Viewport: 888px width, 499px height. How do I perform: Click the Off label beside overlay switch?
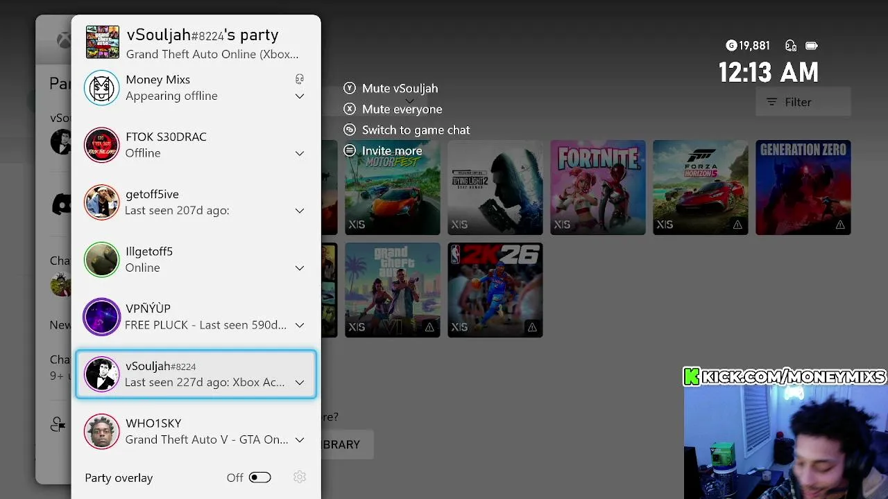coord(235,478)
